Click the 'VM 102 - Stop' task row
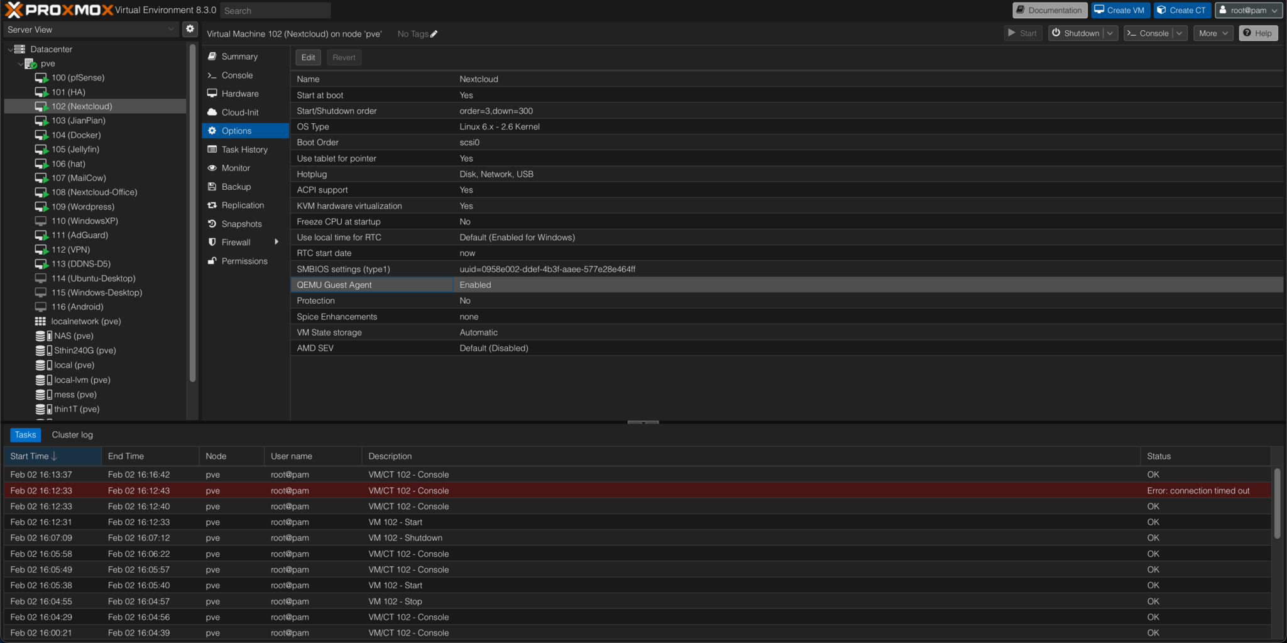The width and height of the screenshot is (1287, 643). pos(638,602)
